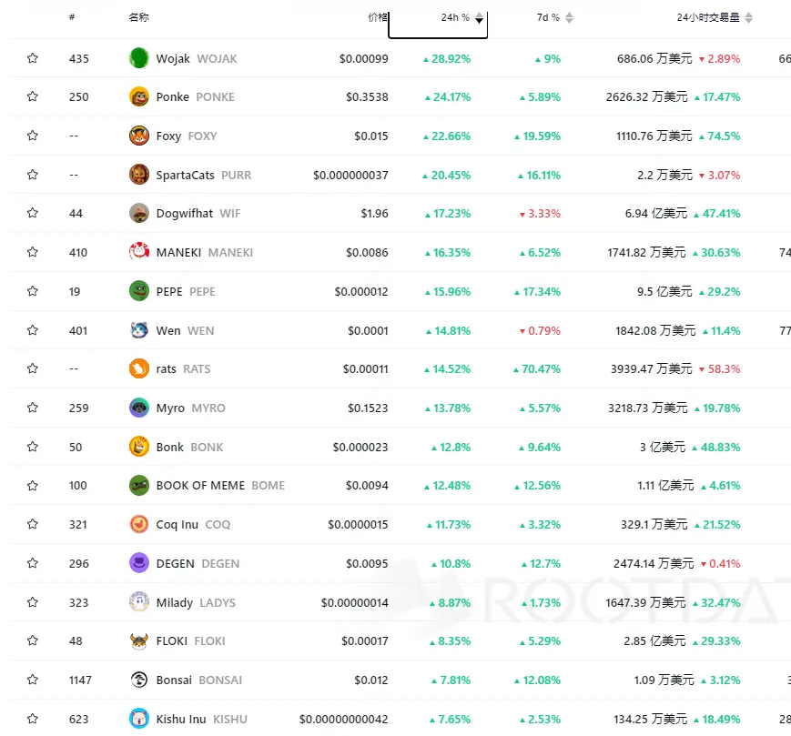The width and height of the screenshot is (791, 736).
Task: Click the # rank column header
Action: pyautogui.click(x=72, y=17)
